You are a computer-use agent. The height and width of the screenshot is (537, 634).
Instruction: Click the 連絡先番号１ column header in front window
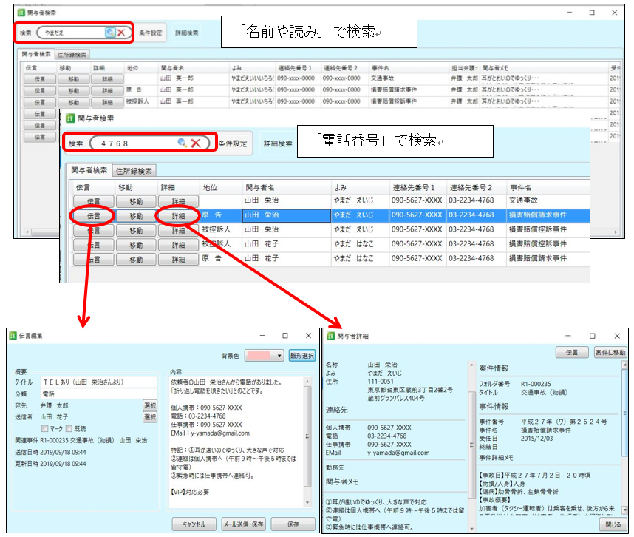417,187
